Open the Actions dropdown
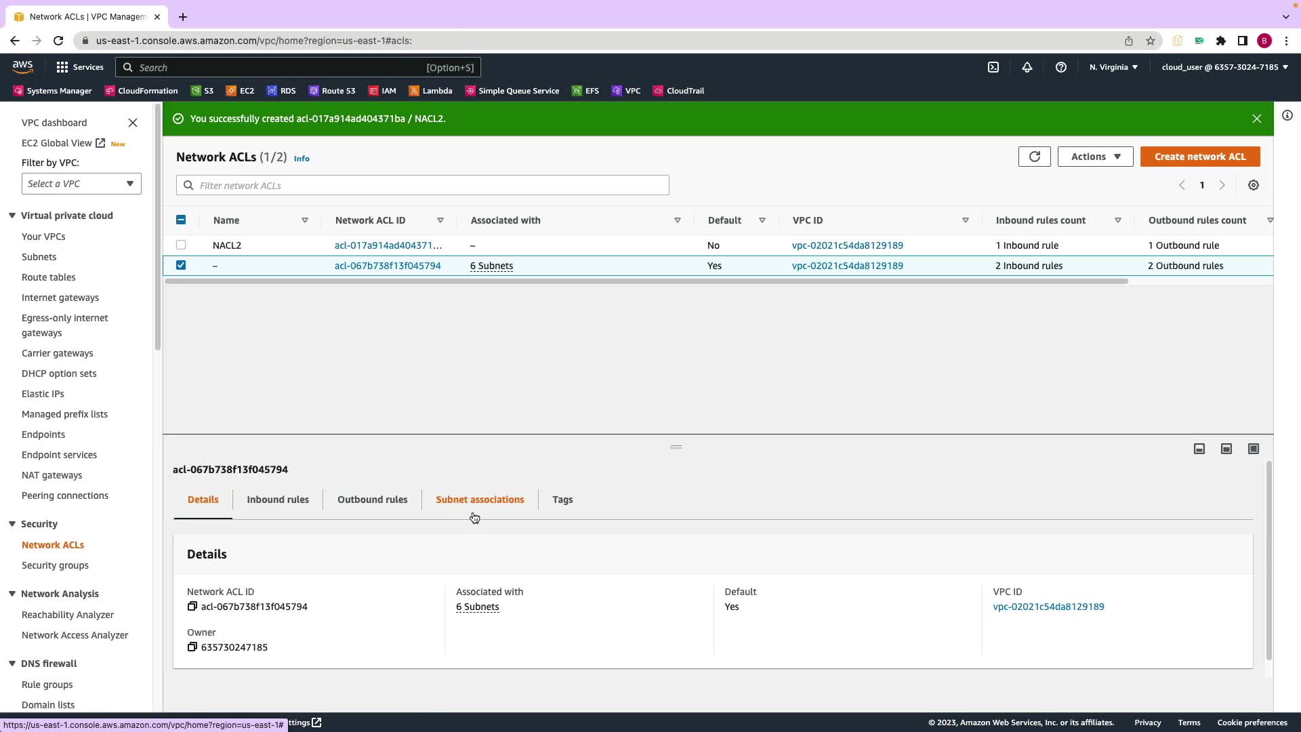Image resolution: width=1301 pixels, height=732 pixels. point(1094,157)
